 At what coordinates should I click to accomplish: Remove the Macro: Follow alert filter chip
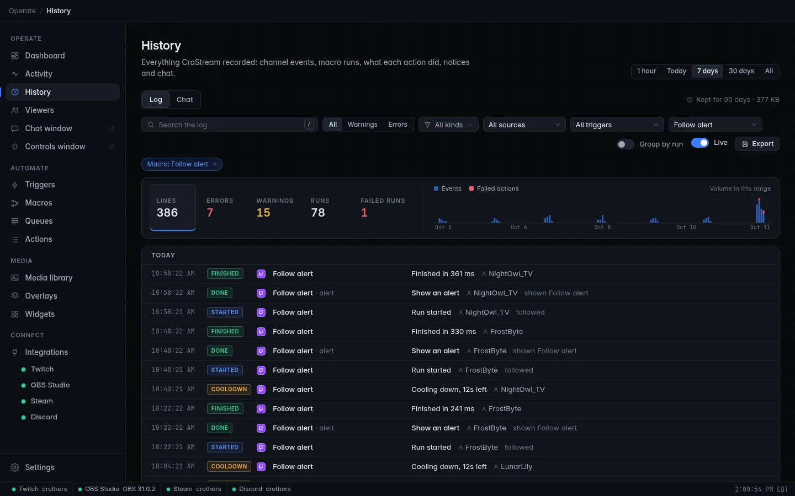point(215,164)
